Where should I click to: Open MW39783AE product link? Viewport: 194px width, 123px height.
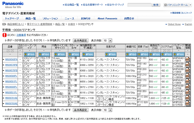[11, 103]
